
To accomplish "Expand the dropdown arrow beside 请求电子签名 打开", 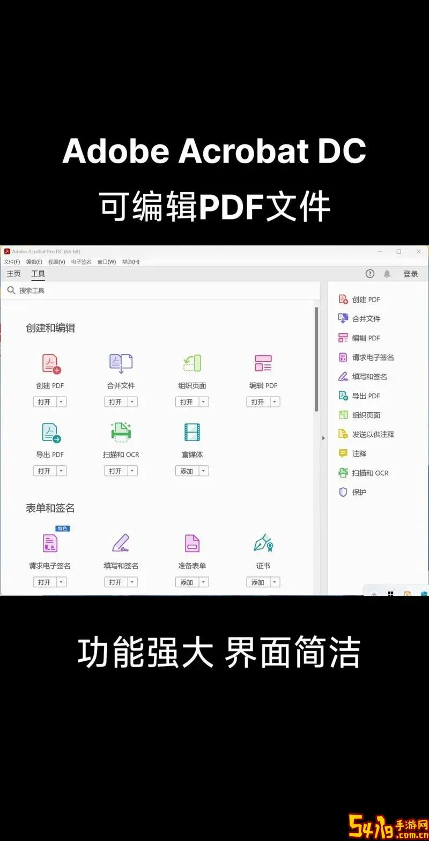I will [x=61, y=582].
